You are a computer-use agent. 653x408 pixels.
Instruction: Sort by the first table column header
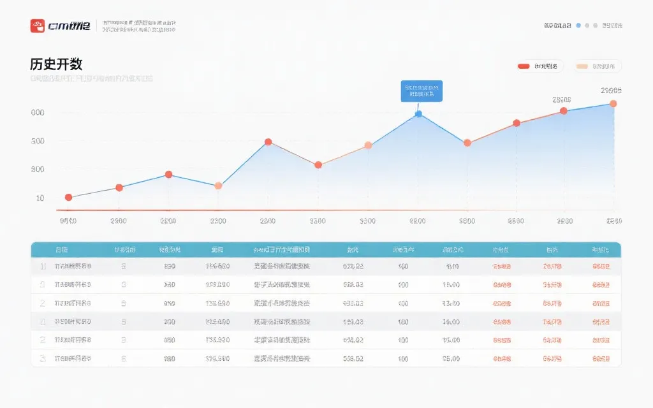click(x=62, y=249)
